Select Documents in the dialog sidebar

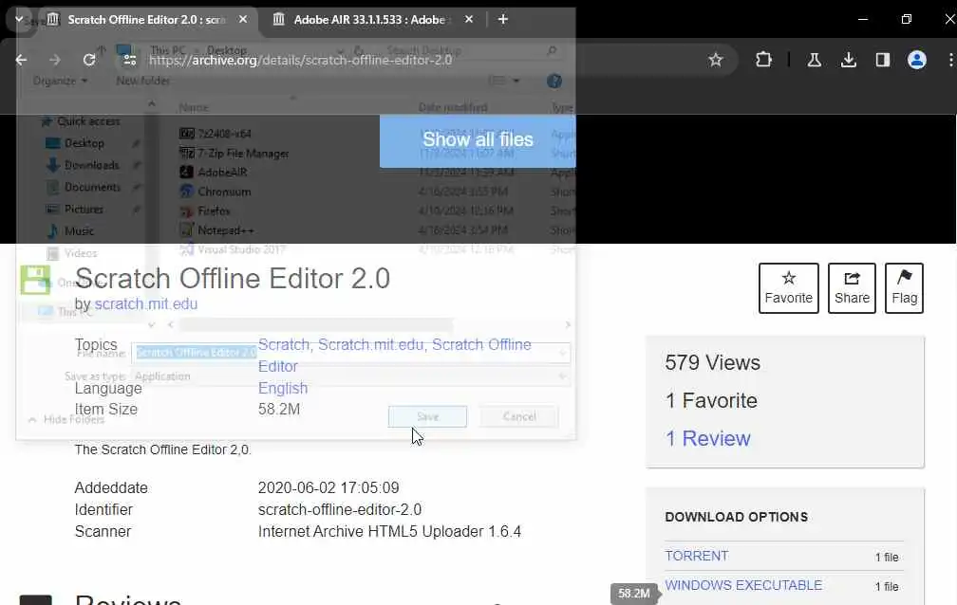[84, 187]
